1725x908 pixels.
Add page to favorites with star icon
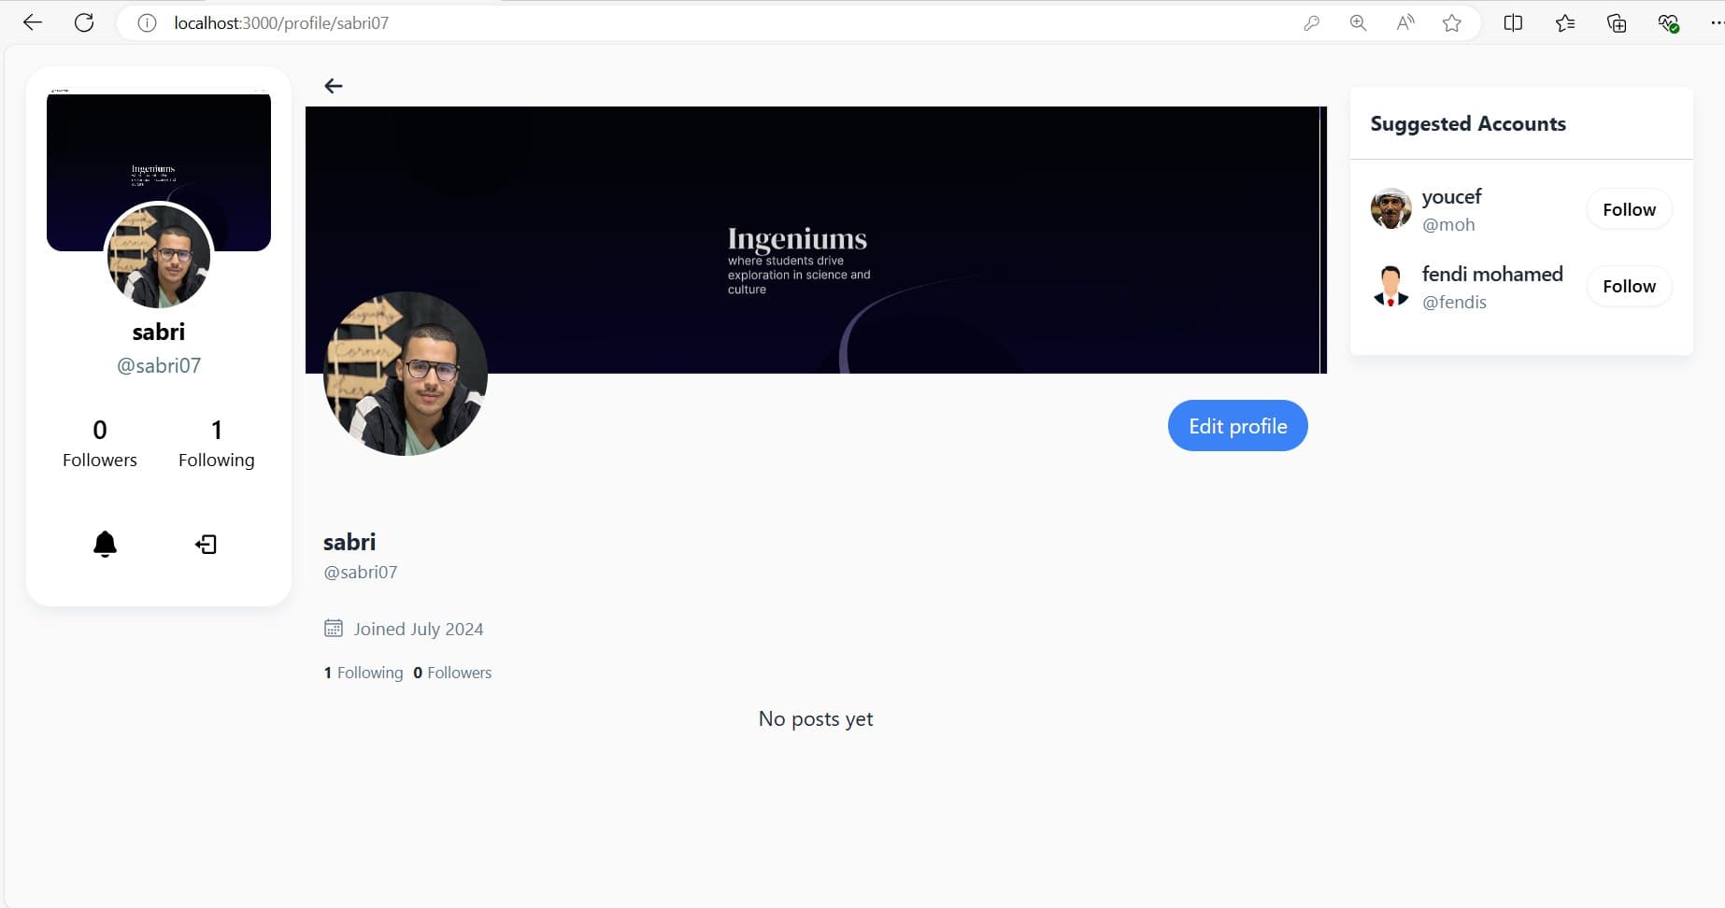pos(1451,23)
